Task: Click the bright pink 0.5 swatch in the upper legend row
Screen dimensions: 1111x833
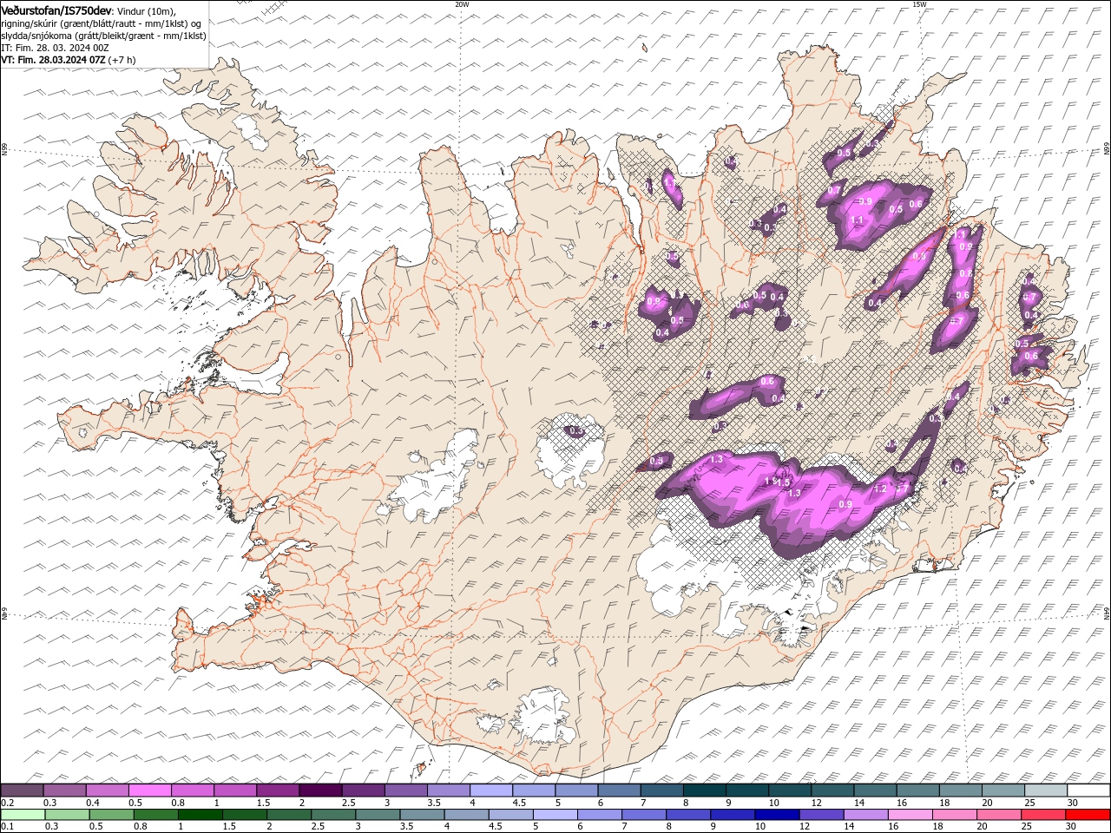Action: 150,790
